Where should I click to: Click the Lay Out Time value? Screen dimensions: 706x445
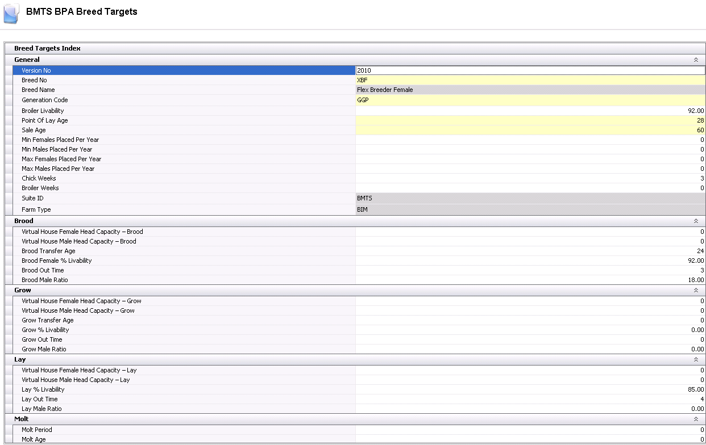[530, 399]
